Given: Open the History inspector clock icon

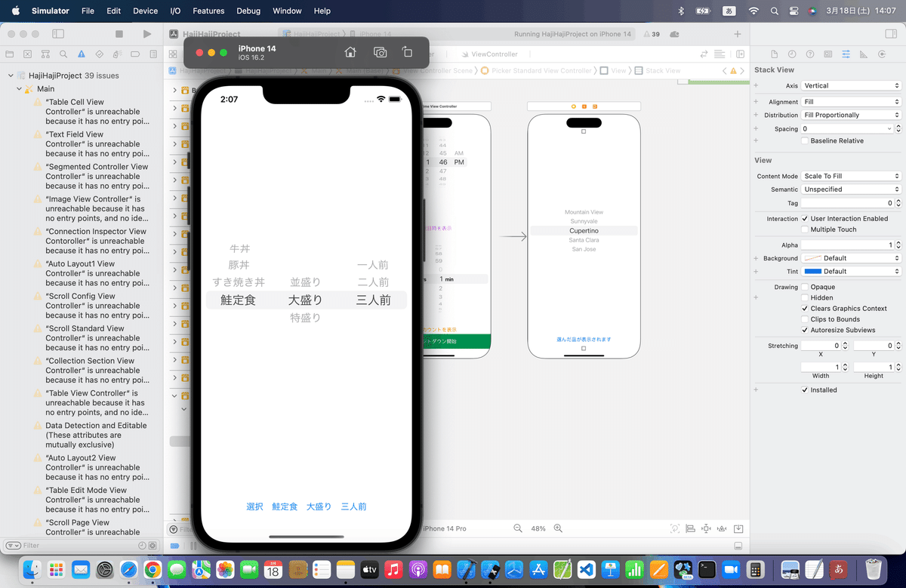Looking at the screenshot, I should click(x=792, y=54).
